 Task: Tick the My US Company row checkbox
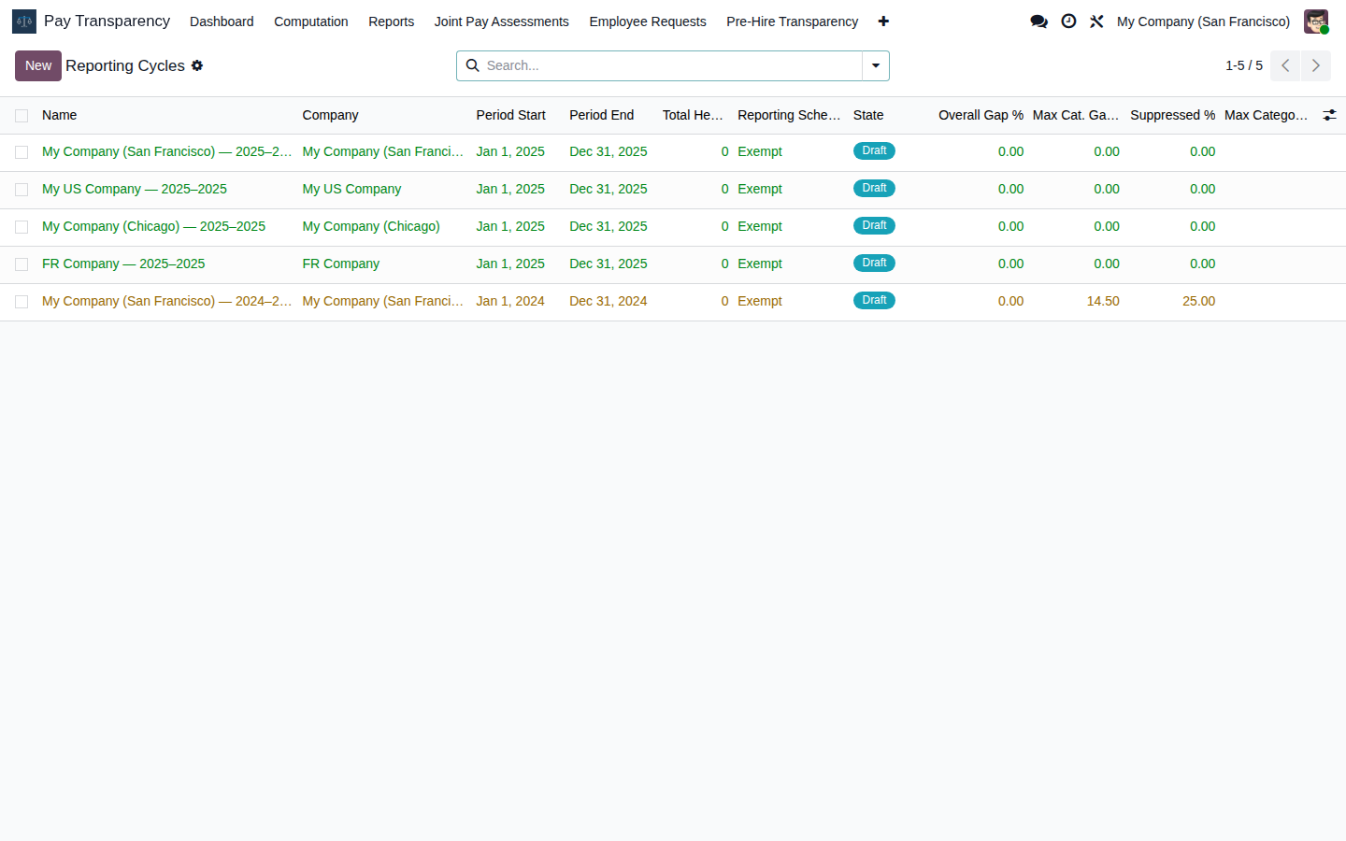[x=21, y=190]
